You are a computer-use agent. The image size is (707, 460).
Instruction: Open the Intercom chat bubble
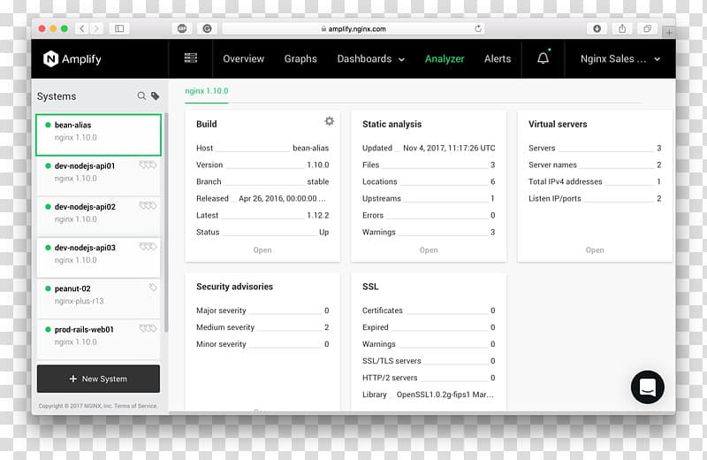pos(648,387)
